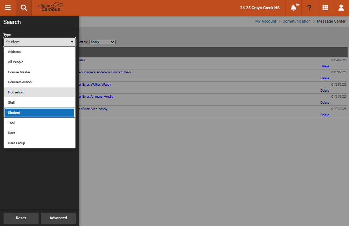Select All People search type
The image size is (349, 226).
(40, 62)
